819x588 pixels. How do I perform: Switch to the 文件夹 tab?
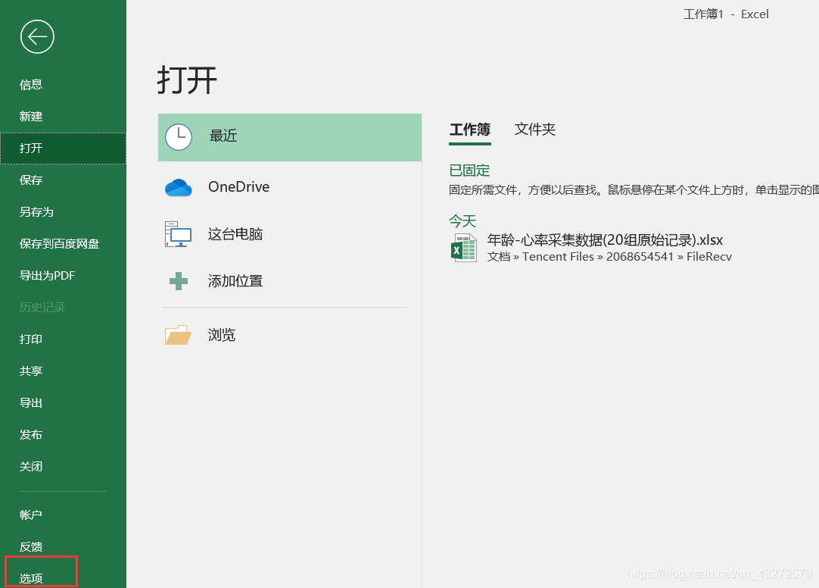click(x=535, y=130)
